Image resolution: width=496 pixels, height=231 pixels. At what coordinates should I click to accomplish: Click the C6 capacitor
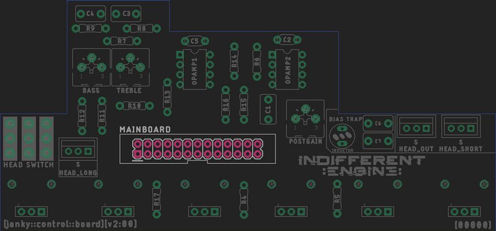(378, 124)
